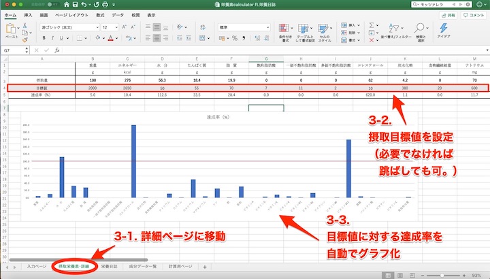Toggle middle vertical alignment
490x279 pixels.
point(157,27)
